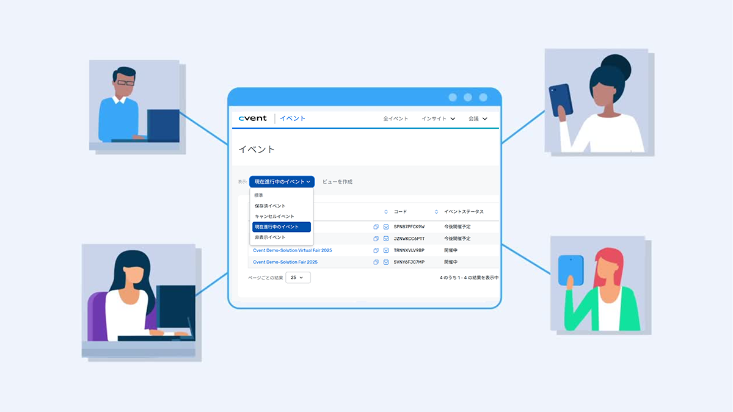The height and width of the screenshot is (412, 733).
Task: Click the イベントステータス column header text
Action: (464, 212)
